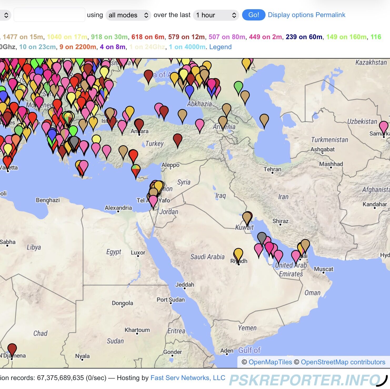
Task: Open the partially visible dropdown at far left
Action: 5,15
